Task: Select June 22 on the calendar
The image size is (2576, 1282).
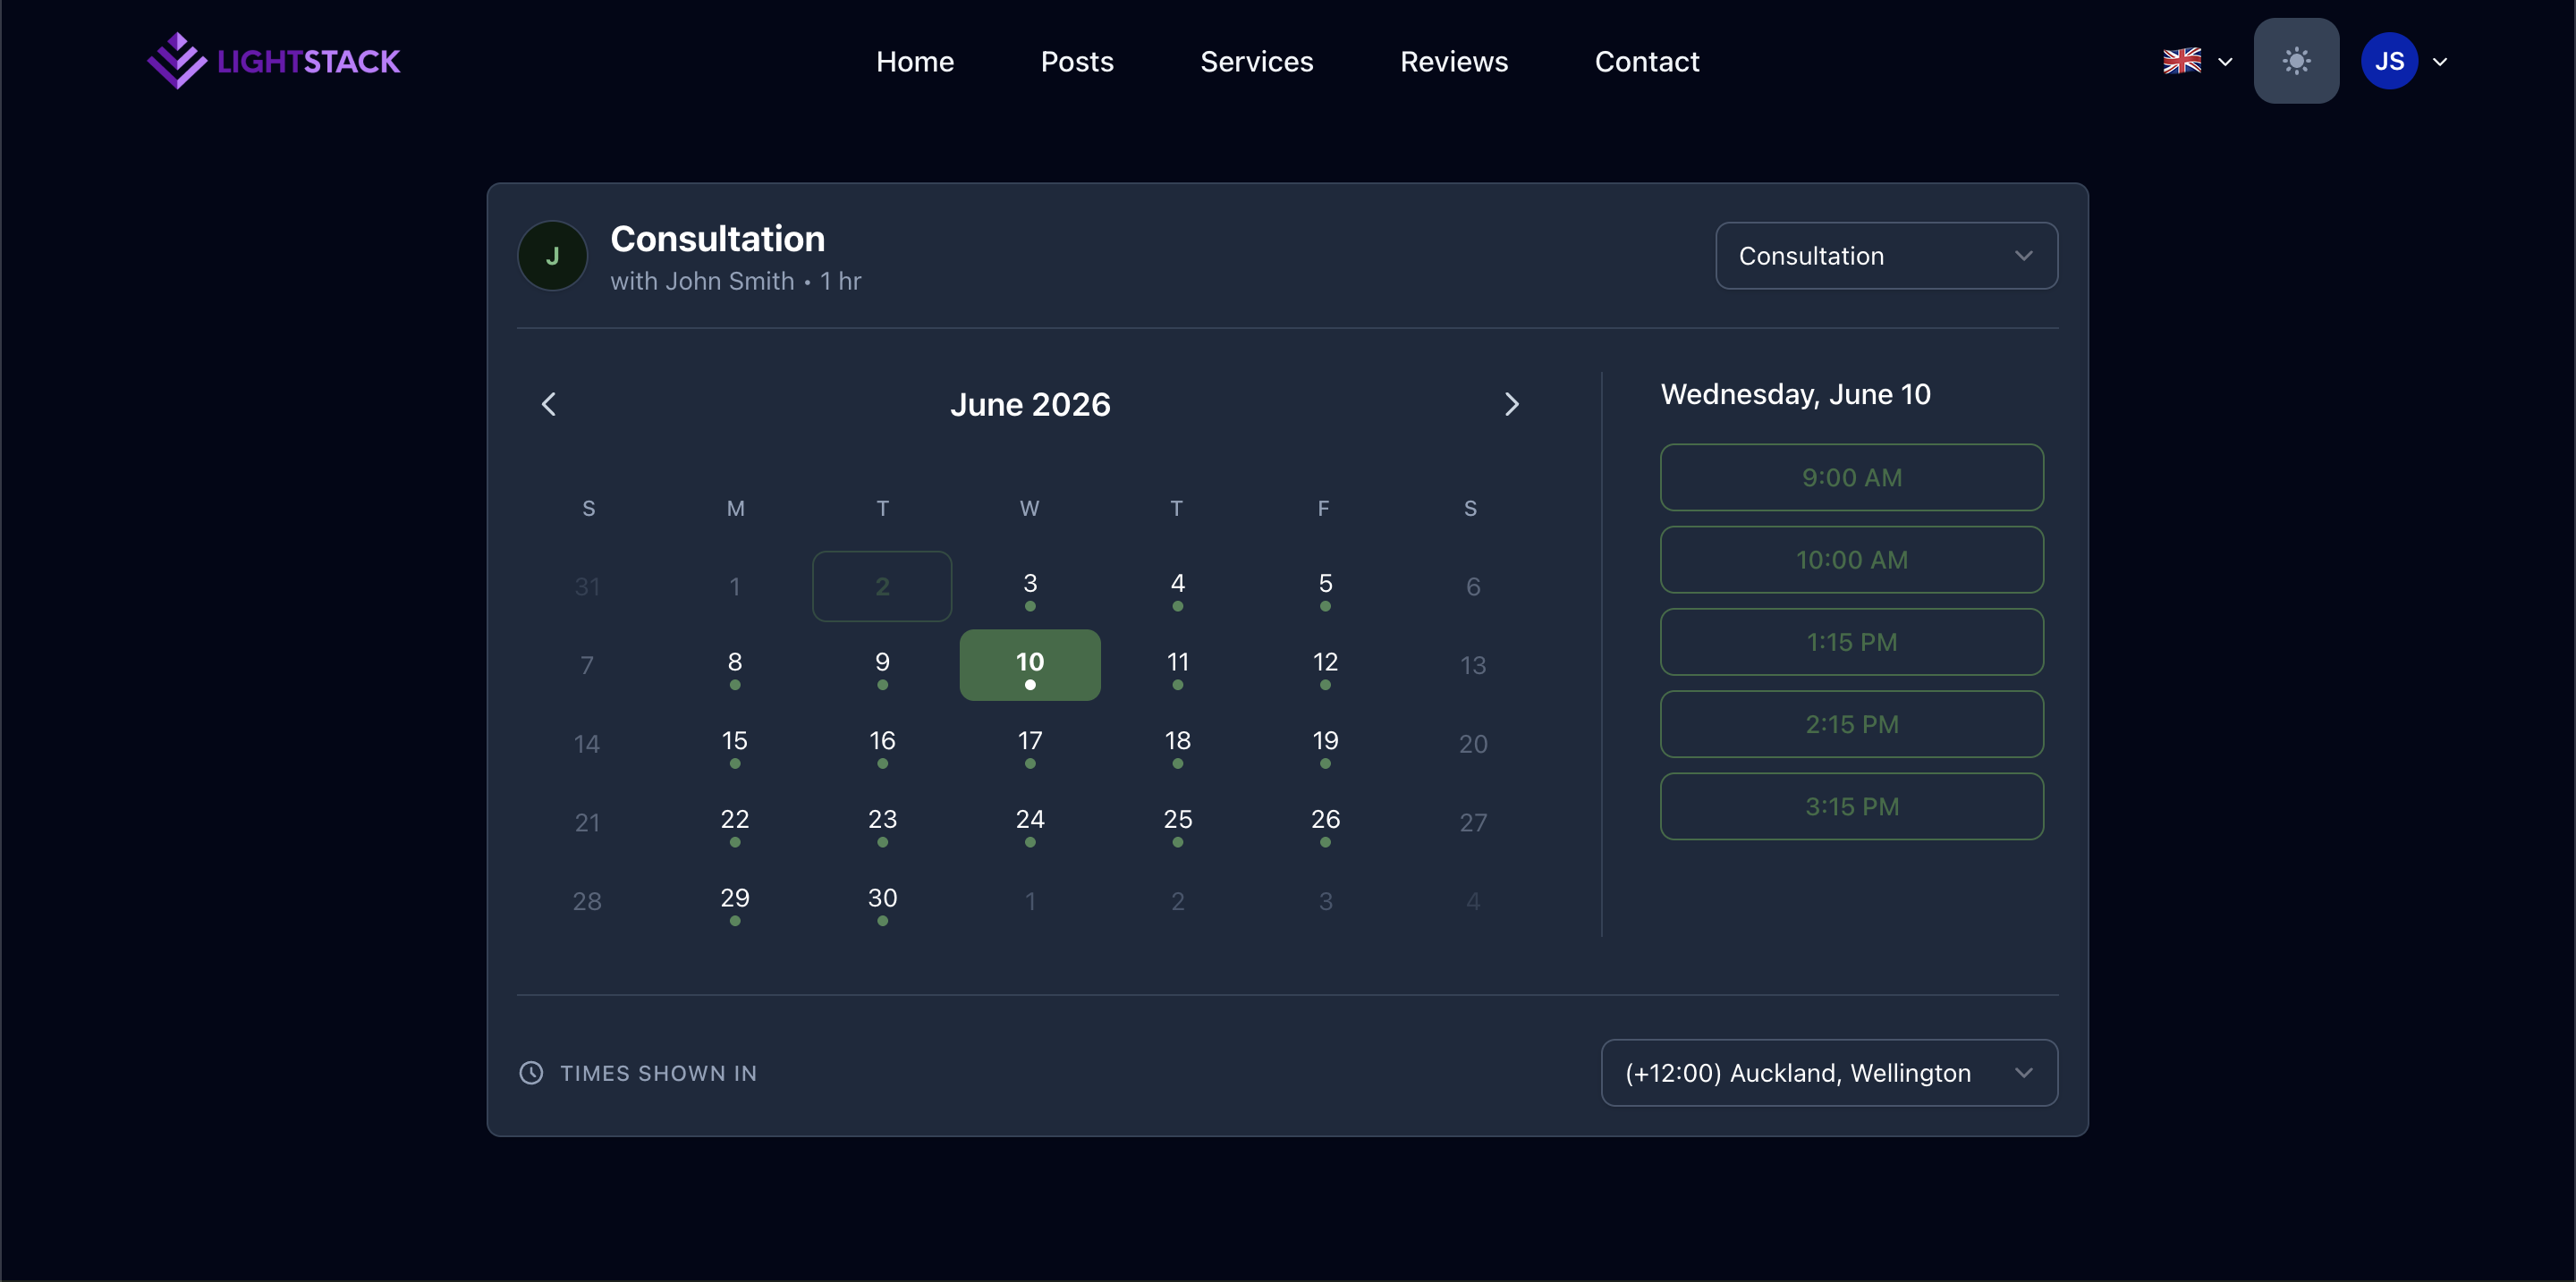Action: pyautogui.click(x=735, y=823)
